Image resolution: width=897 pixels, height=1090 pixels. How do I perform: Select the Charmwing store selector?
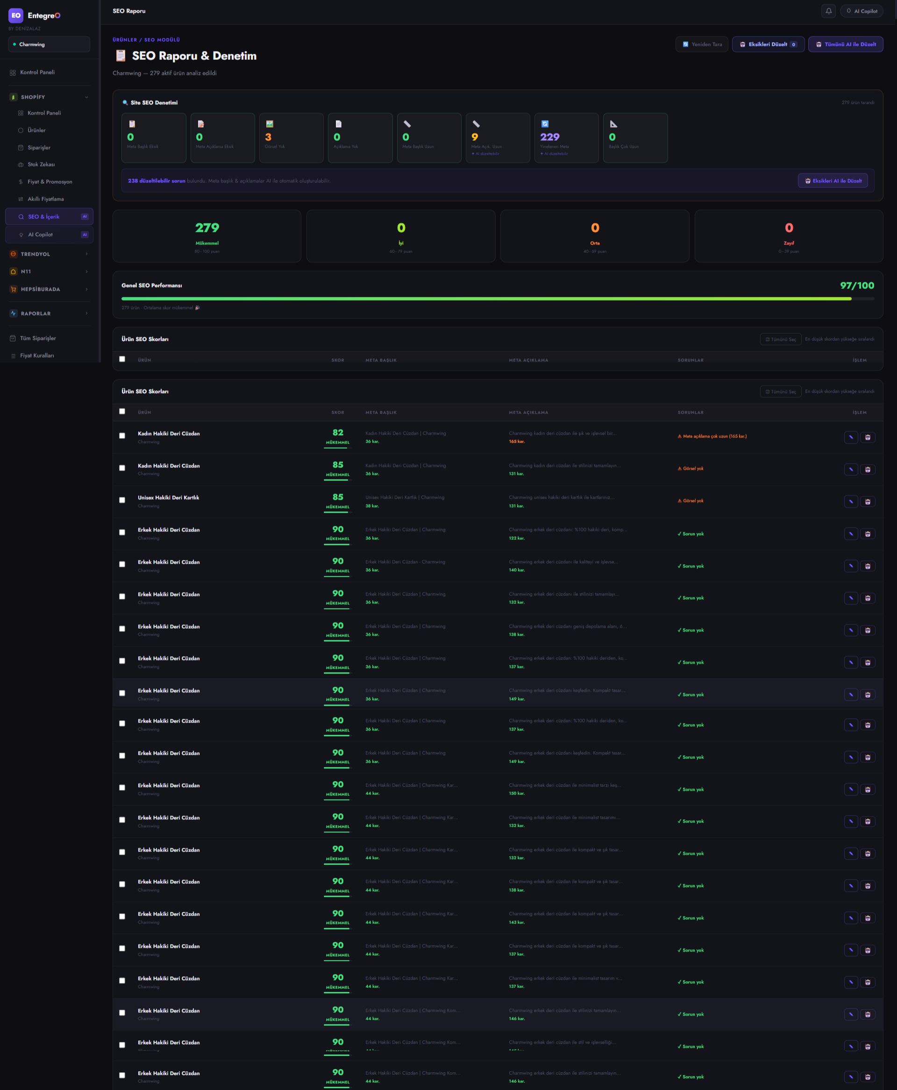tap(49, 44)
